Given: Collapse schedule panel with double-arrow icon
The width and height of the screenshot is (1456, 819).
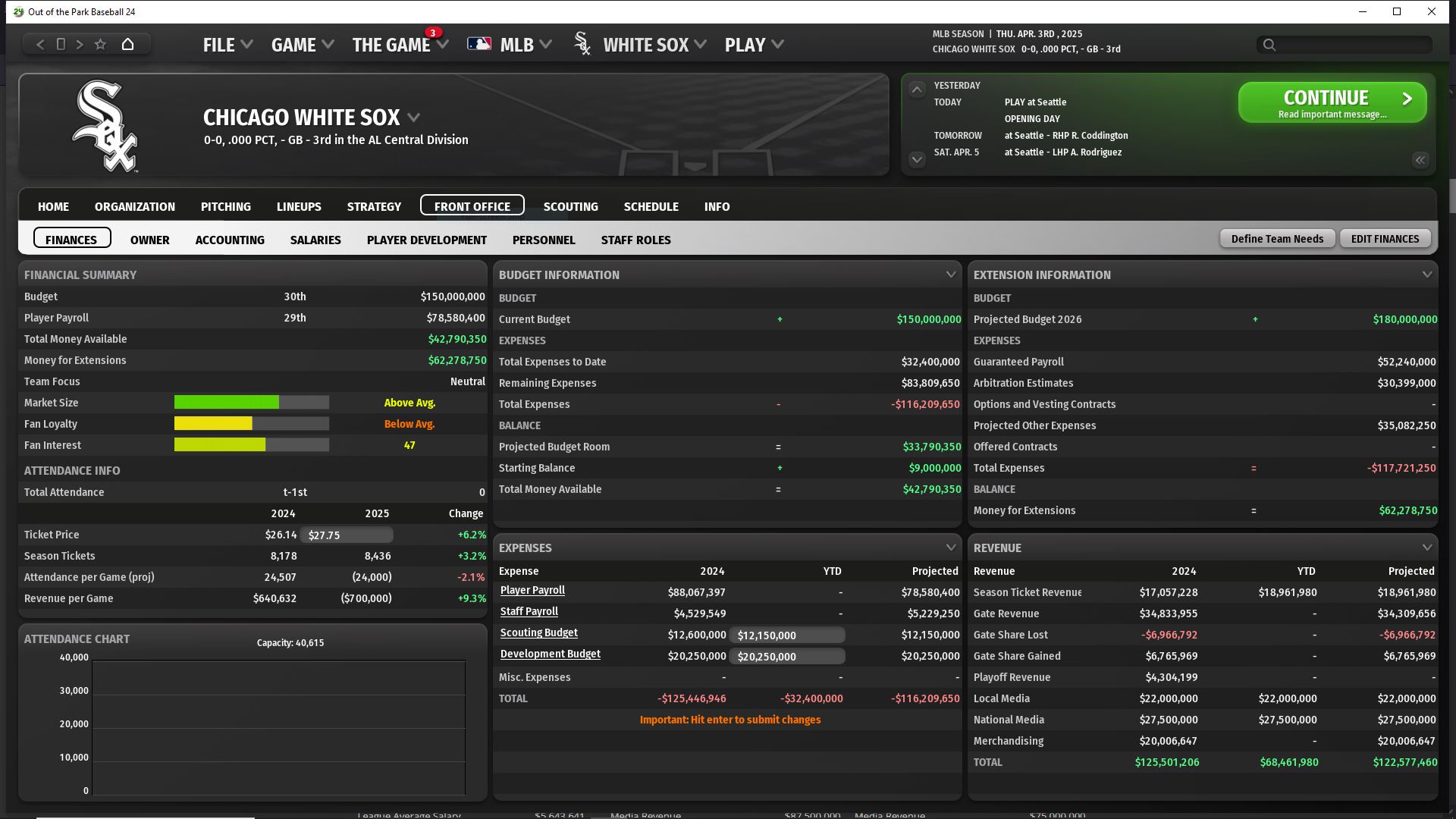Looking at the screenshot, I should click(1420, 160).
